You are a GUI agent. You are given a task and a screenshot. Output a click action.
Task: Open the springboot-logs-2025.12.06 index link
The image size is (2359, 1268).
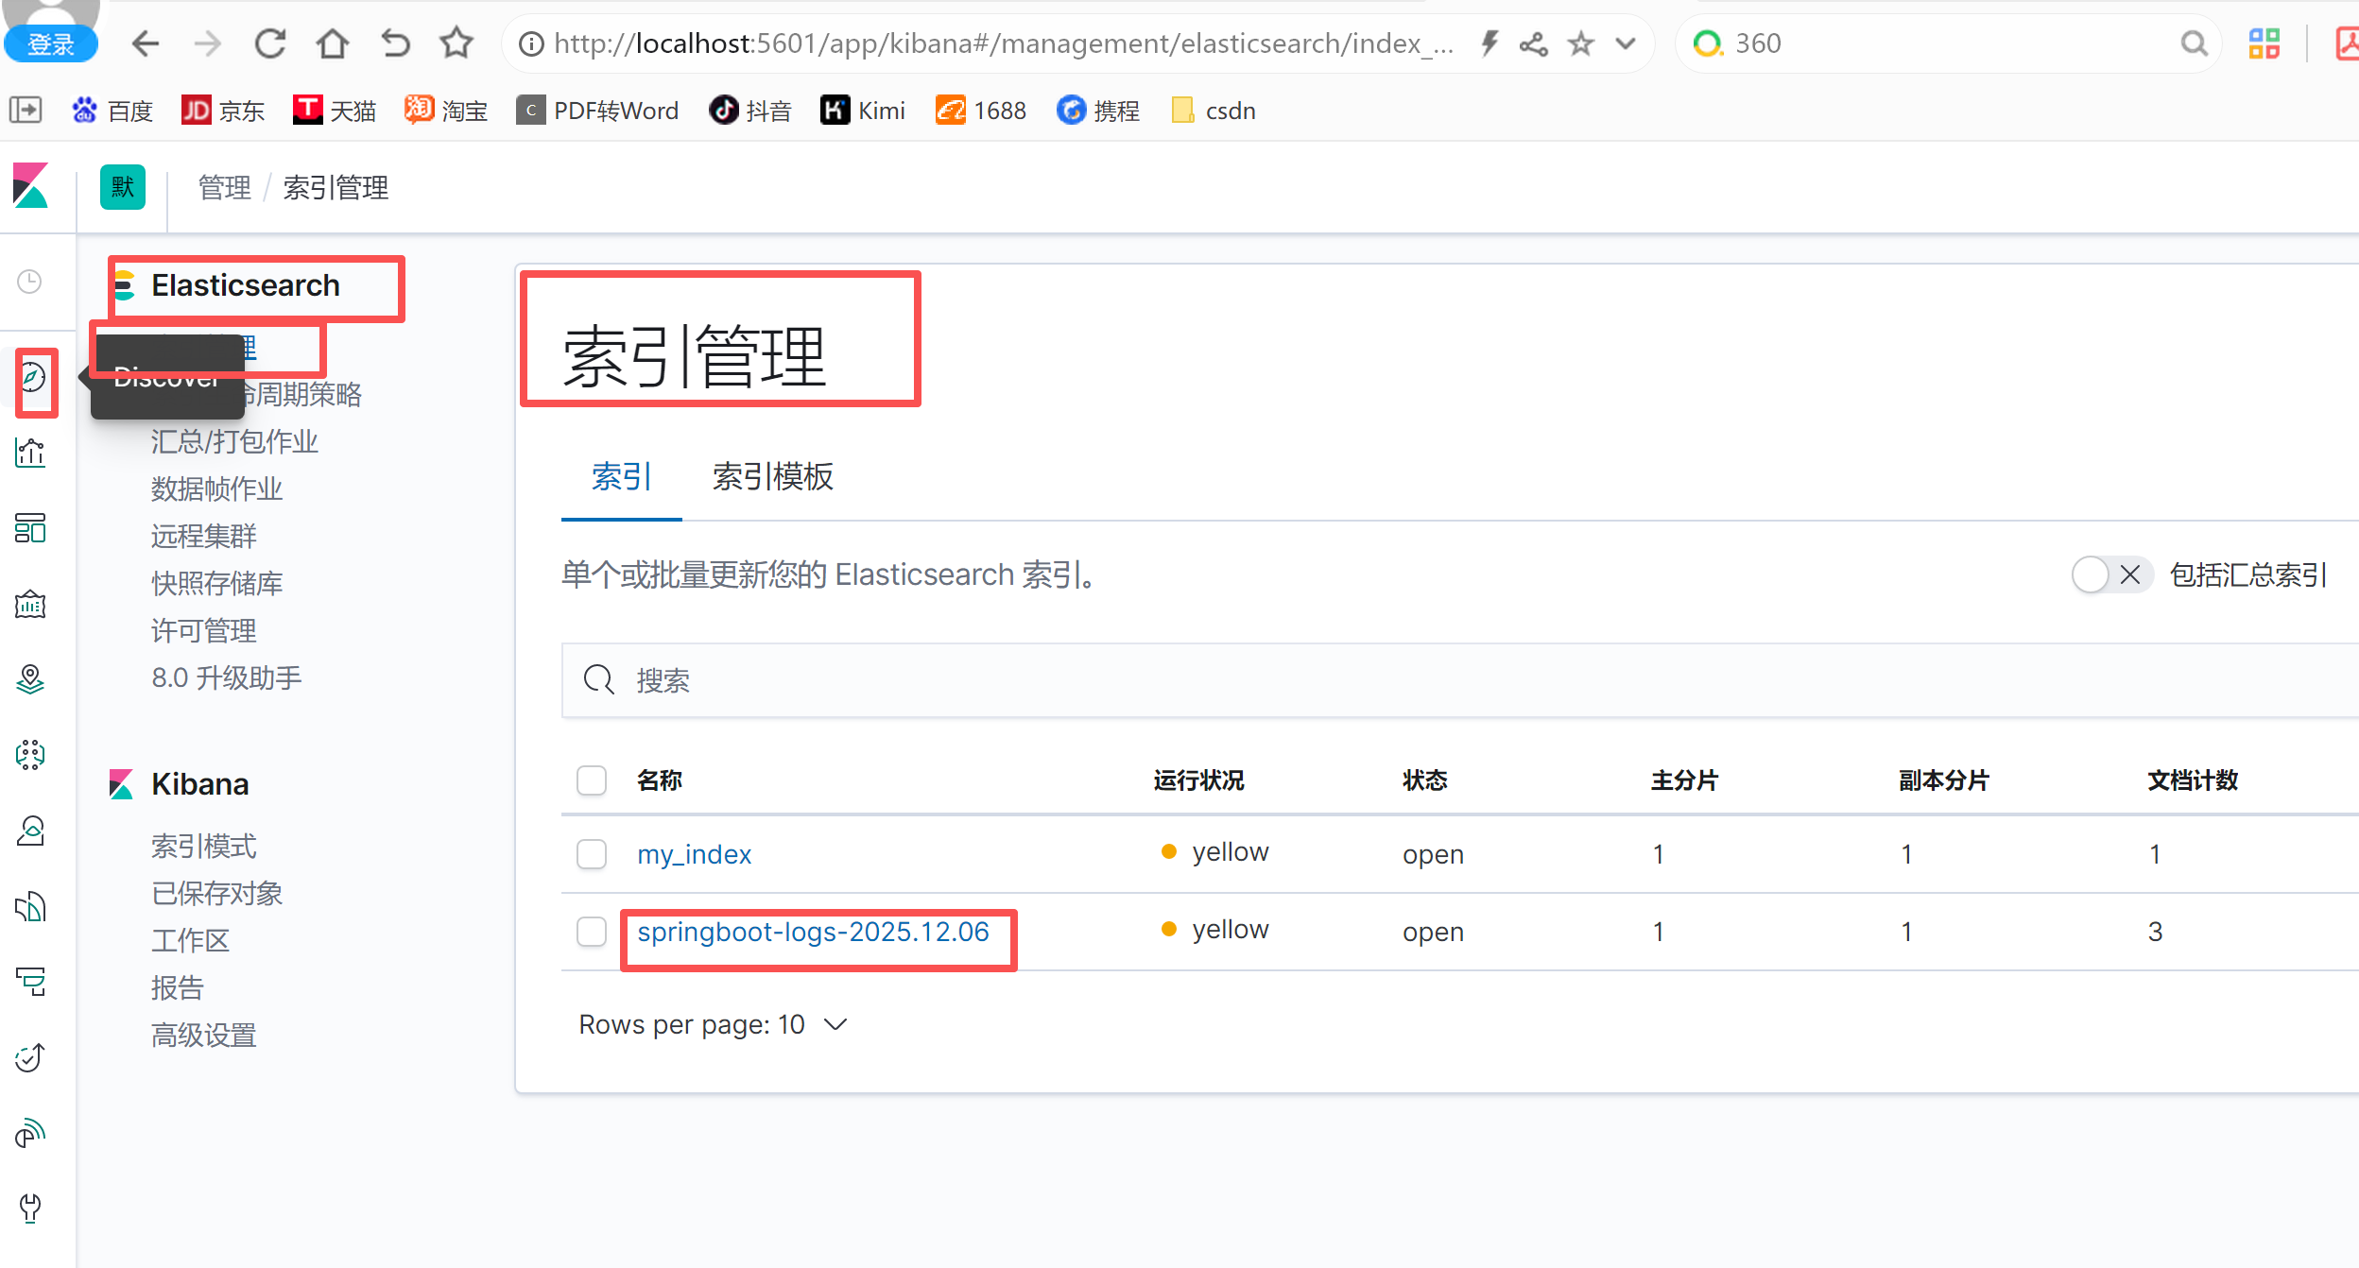click(x=813, y=933)
